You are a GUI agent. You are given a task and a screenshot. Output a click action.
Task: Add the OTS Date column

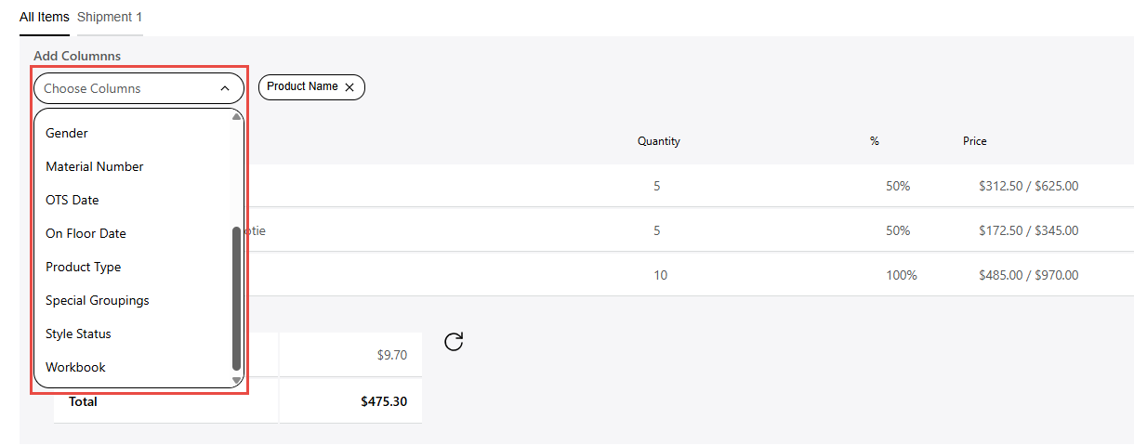(x=73, y=200)
